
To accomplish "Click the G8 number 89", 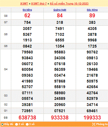I will click(92, 15).
